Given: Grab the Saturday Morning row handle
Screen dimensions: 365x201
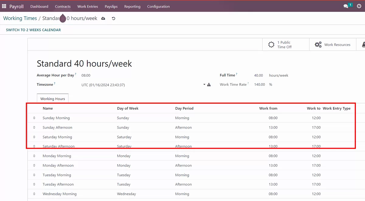Looking at the screenshot, I should 34,137.
